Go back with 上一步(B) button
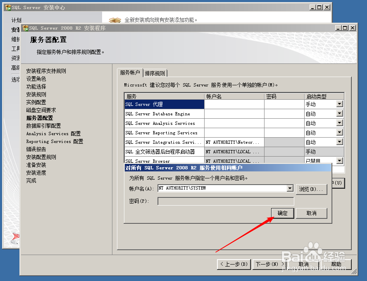367x281 pixels. (x=234, y=264)
